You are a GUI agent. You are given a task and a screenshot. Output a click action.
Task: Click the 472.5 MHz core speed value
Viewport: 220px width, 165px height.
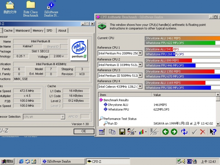tap(27, 91)
